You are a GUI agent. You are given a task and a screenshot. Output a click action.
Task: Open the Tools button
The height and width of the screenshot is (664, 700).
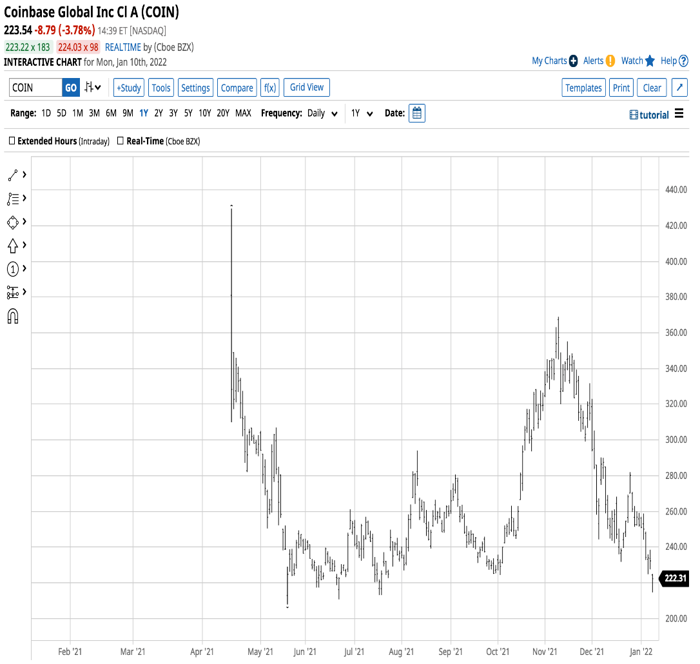161,88
